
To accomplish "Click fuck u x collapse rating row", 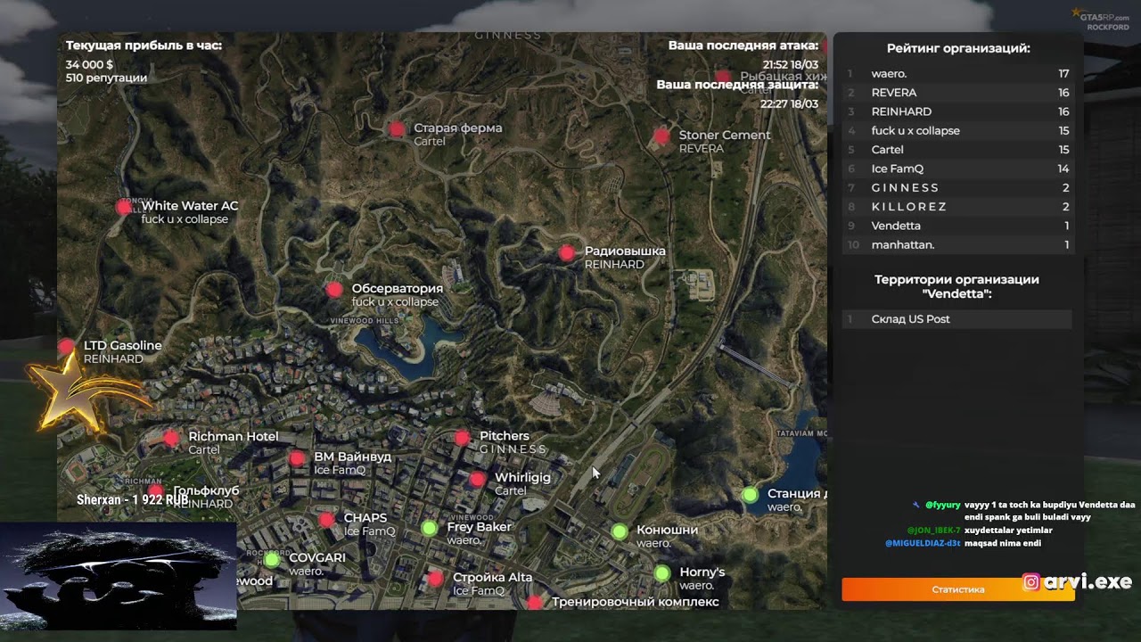I will click(x=958, y=131).
